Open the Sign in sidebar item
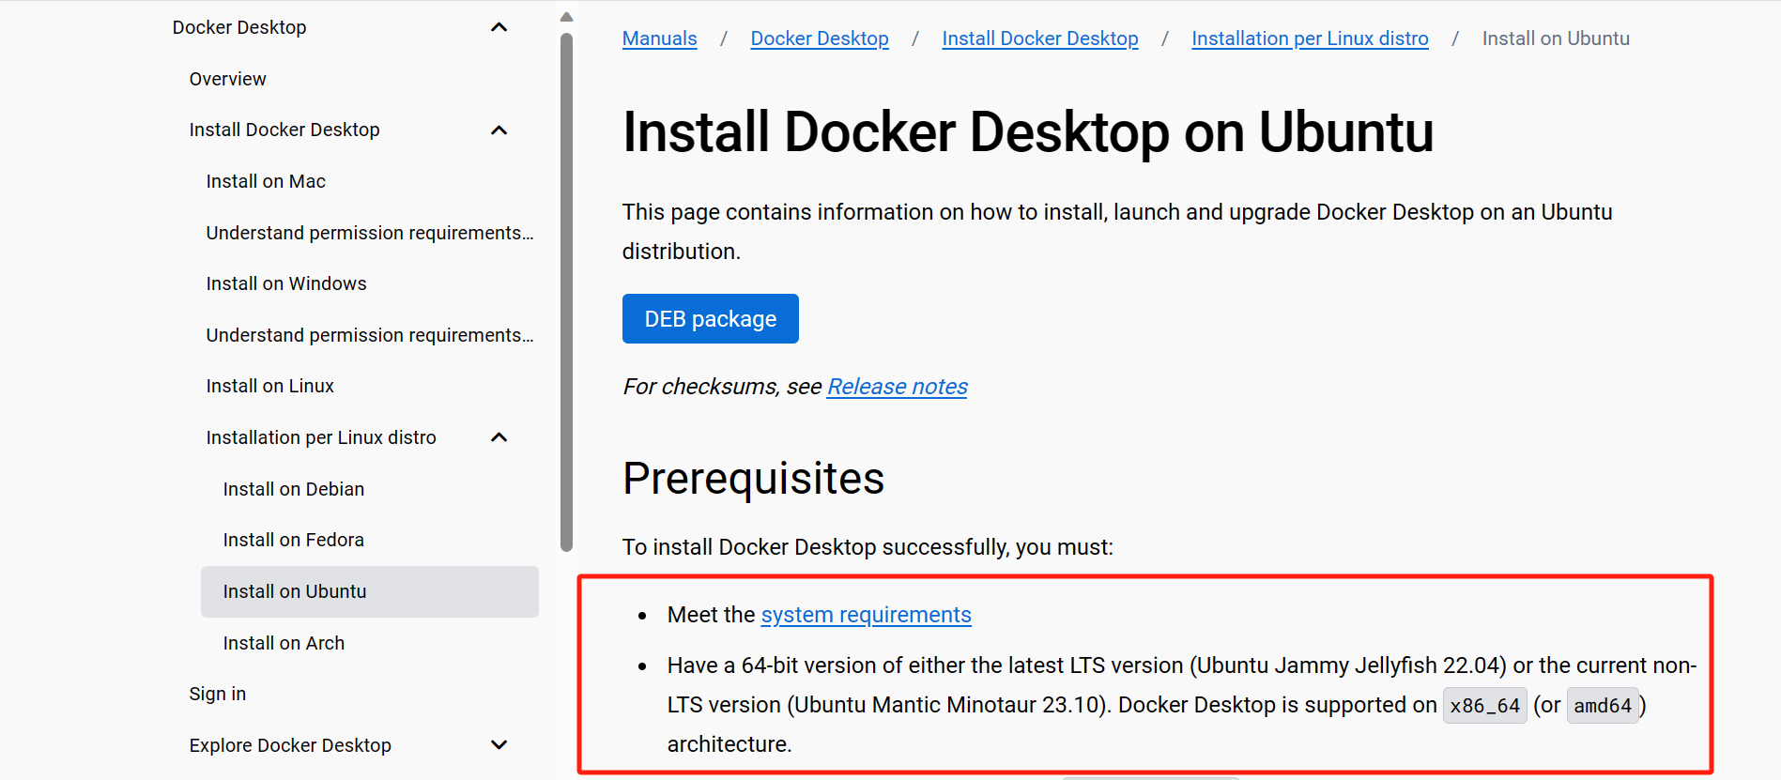 (218, 694)
